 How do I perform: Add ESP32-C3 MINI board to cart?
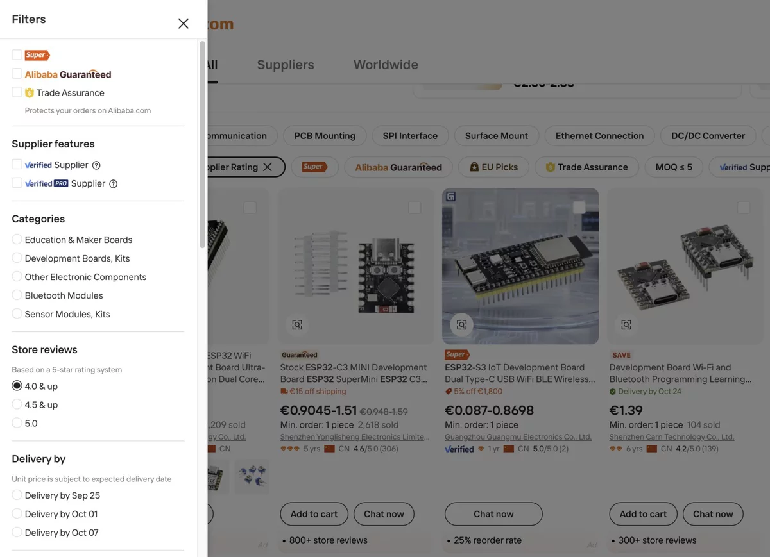click(314, 514)
